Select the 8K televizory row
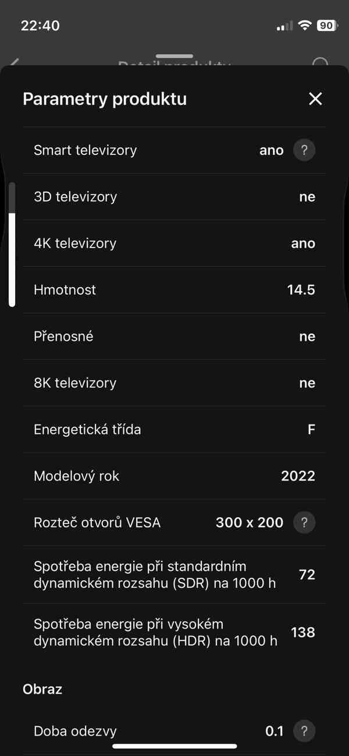This screenshot has width=349, height=756. coord(174,383)
